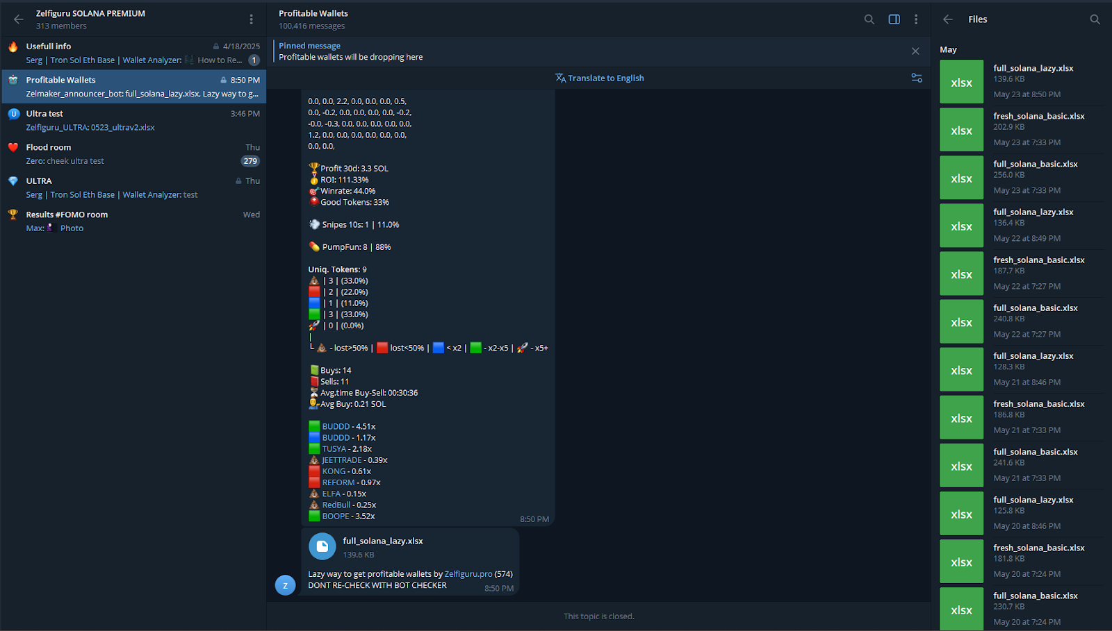Viewport: 1112px width, 631px height.
Task: Open the BOOPE token link
Action: [x=336, y=516]
